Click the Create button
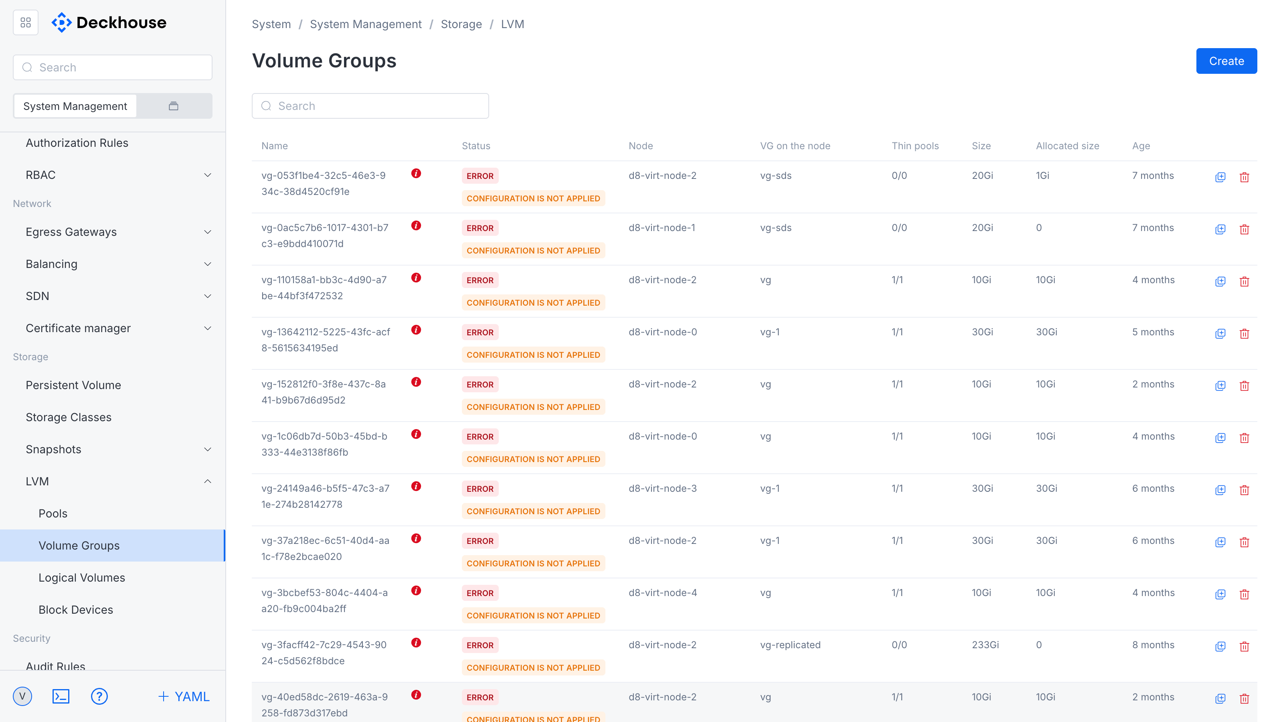1283x722 pixels. tap(1226, 61)
